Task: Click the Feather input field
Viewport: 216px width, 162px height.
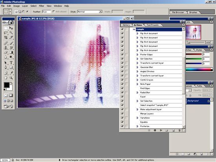Action: (x=46, y=12)
